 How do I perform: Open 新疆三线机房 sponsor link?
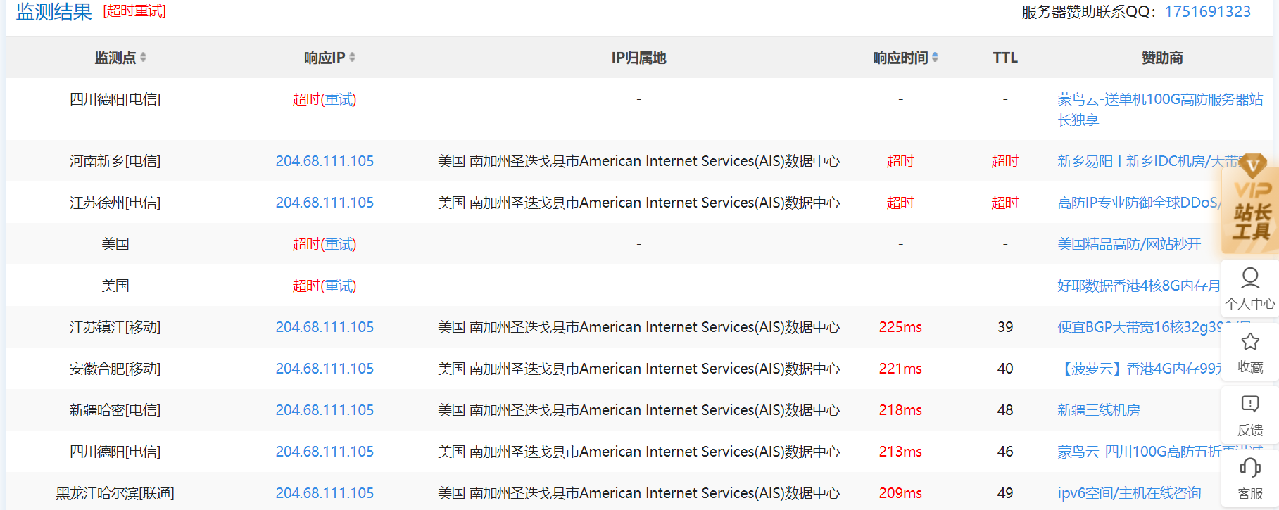(x=1098, y=410)
